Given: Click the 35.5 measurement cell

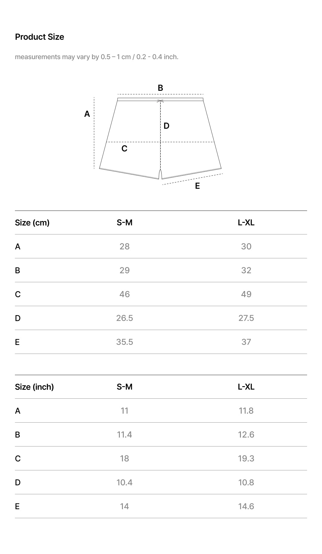Looking at the screenshot, I should (125, 342).
